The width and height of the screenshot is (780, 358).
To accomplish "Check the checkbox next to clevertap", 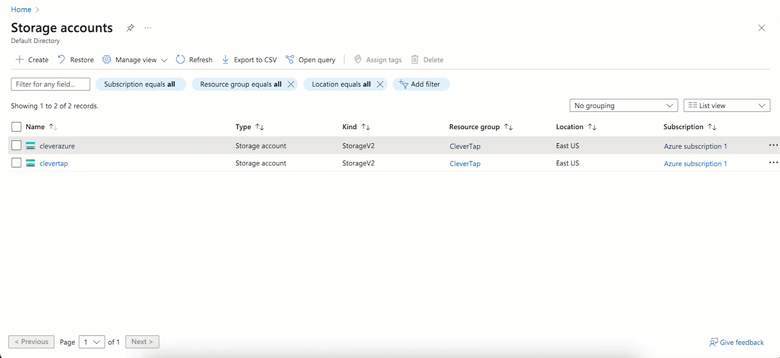I will coord(16,163).
